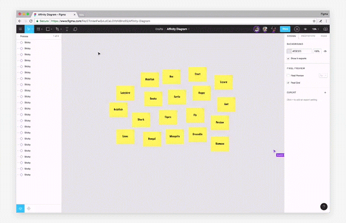Select the Move tool in toolbar

tap(29, 29)
